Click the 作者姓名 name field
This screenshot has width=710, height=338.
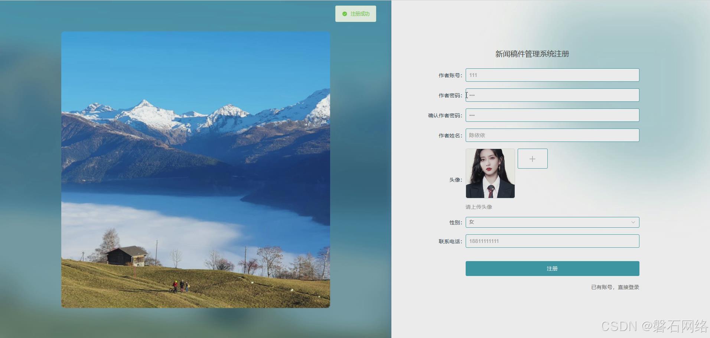pos(552,135)
